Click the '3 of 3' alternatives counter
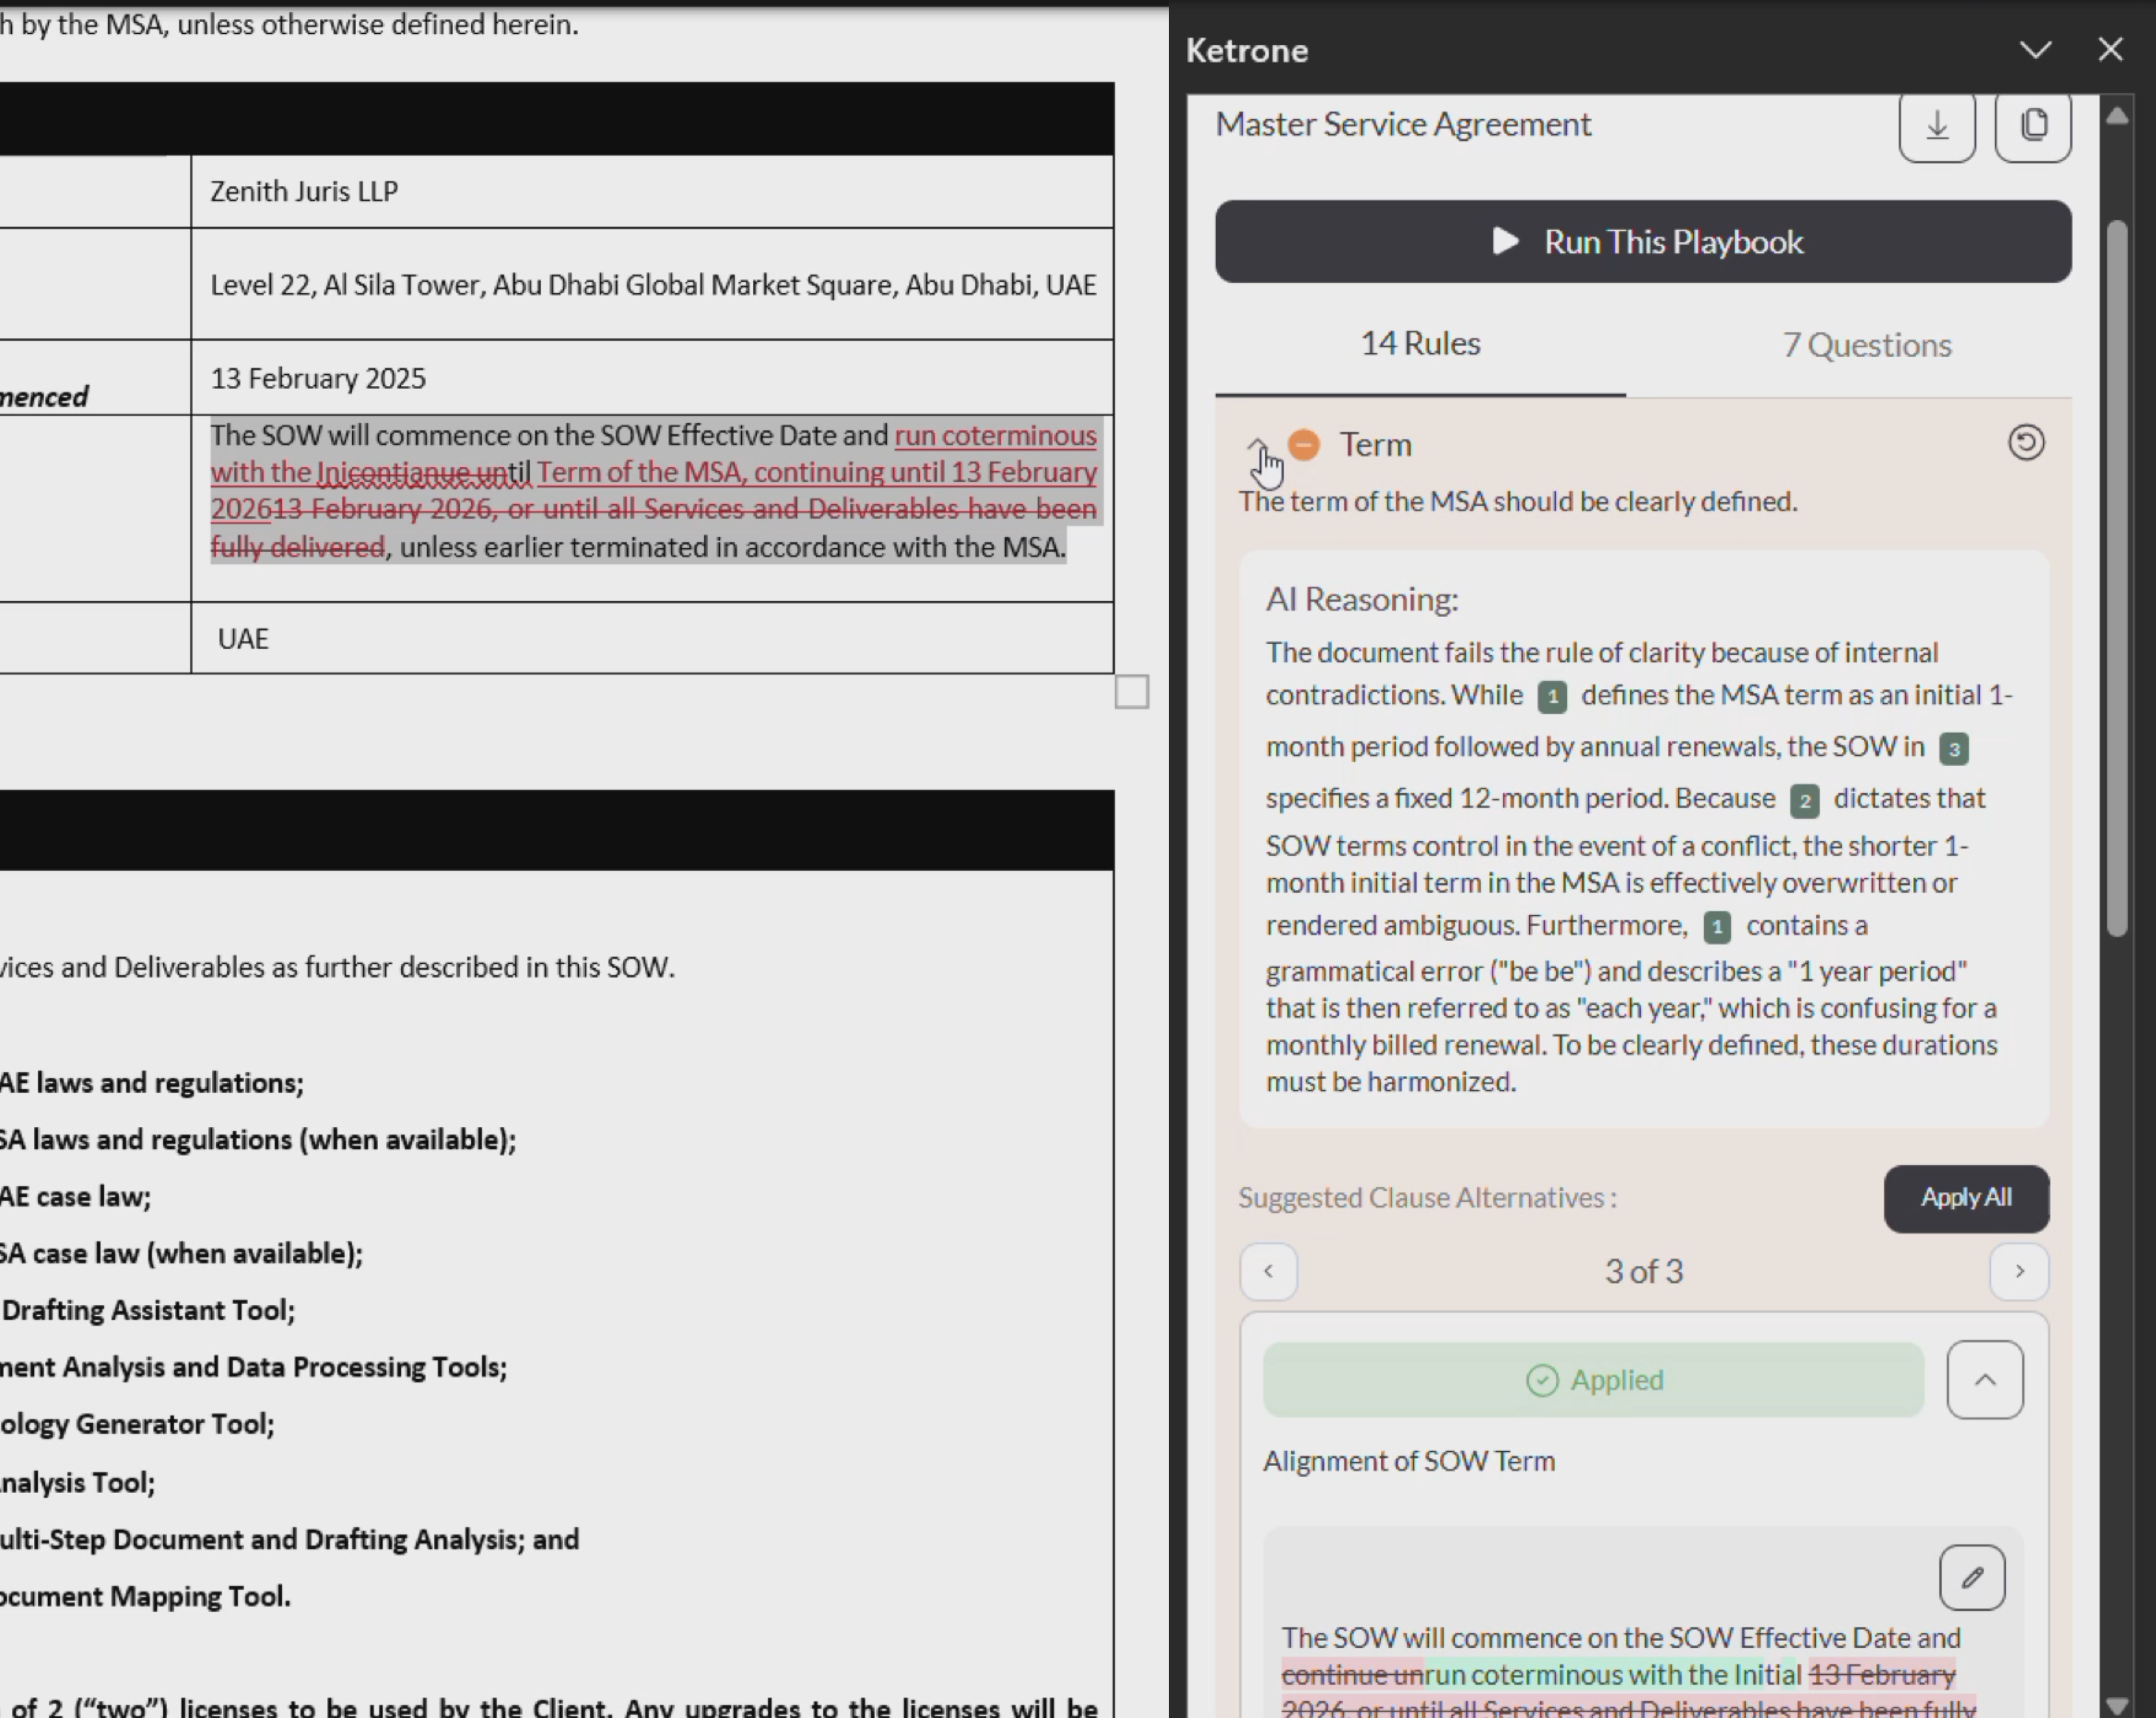This screenshot has height=1718, width=2156. [x=1643, y=1271]
